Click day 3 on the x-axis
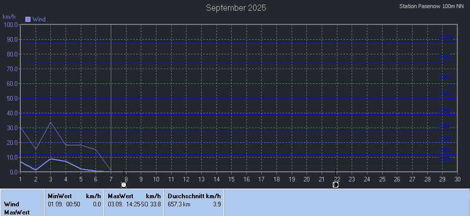The image size is (470, 216). coord(51,179)
